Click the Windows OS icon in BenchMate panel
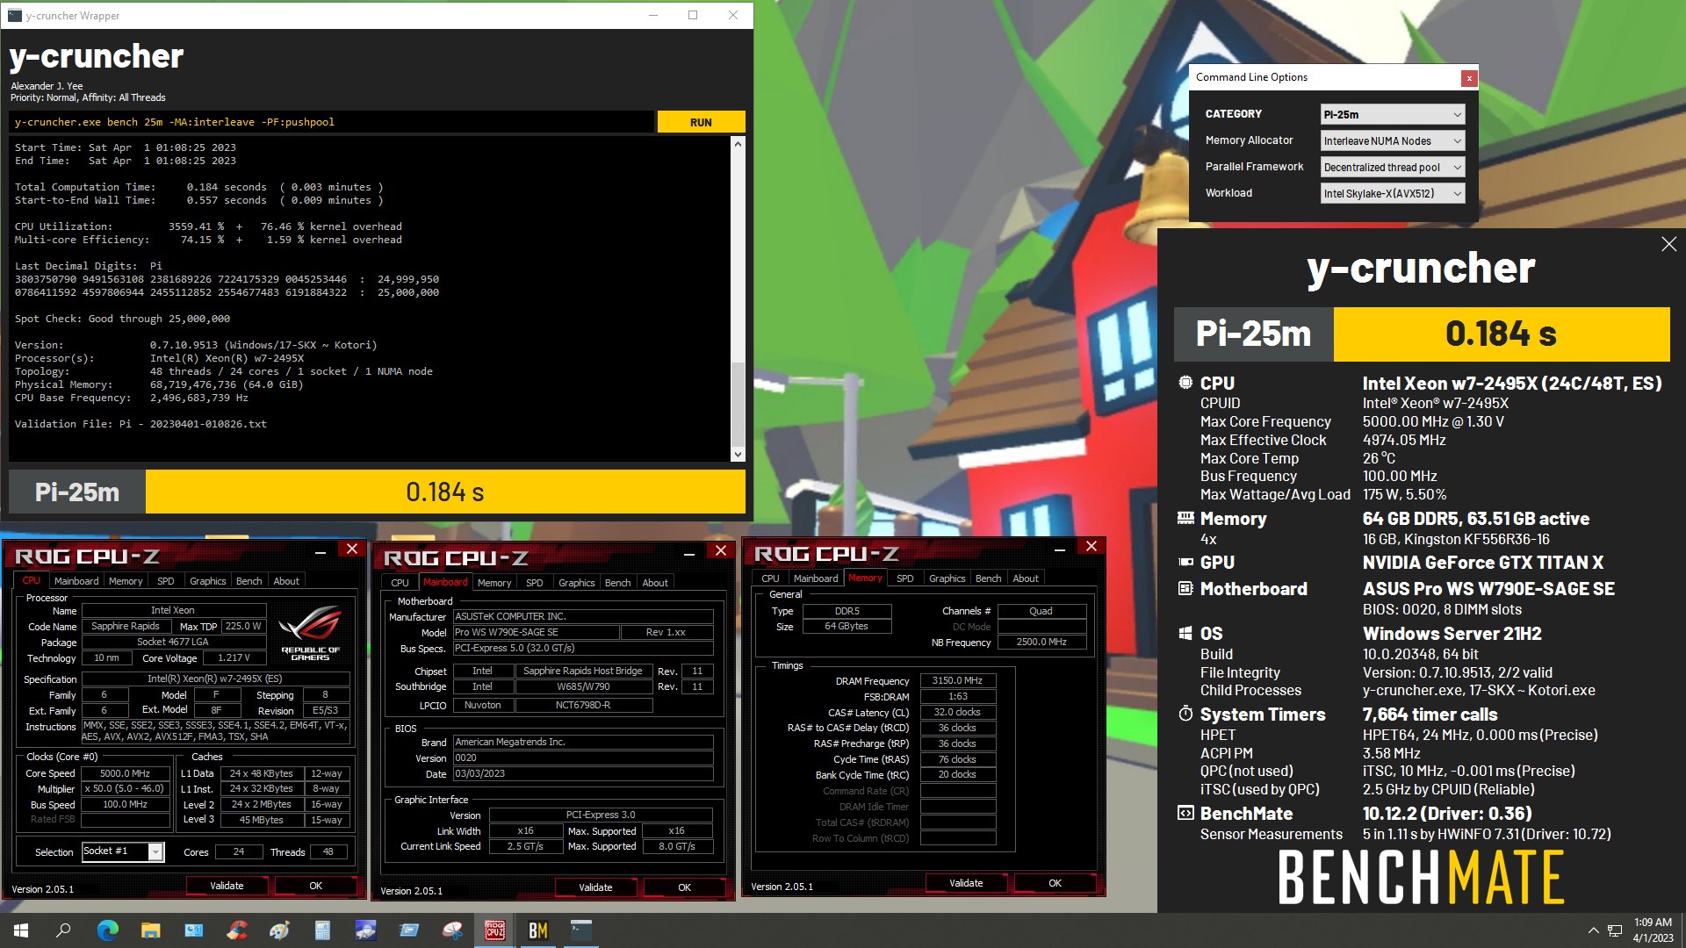Image resolution: width=1686 pixels, height=948 pixels. (x=1185, y=634)
